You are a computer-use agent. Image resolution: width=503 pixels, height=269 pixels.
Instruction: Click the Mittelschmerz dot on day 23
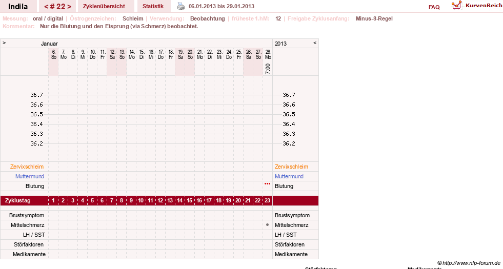click(267, 225)
